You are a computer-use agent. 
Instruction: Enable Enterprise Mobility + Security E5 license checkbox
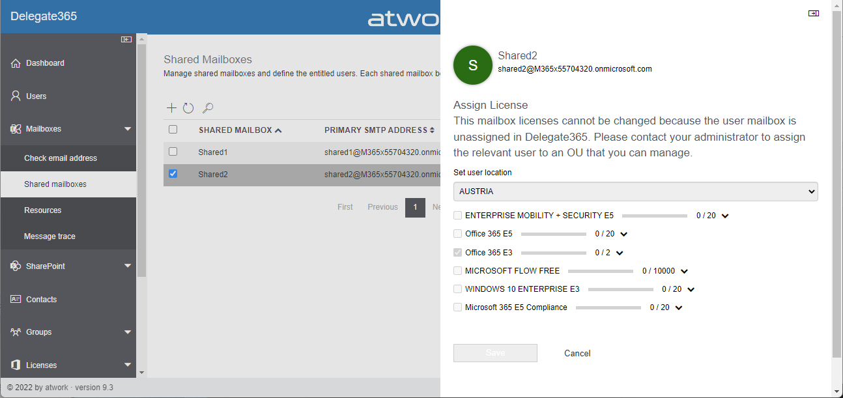click(x=458, y=216)
